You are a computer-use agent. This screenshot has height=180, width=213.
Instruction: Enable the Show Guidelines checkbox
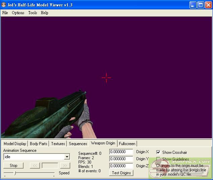coord(159,159)
